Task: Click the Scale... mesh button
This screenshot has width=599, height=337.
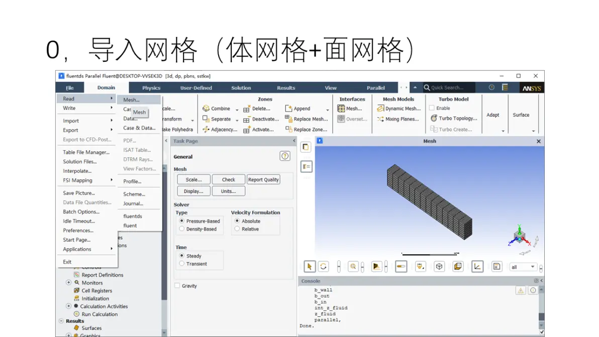Action: click(x=193, y=179)
